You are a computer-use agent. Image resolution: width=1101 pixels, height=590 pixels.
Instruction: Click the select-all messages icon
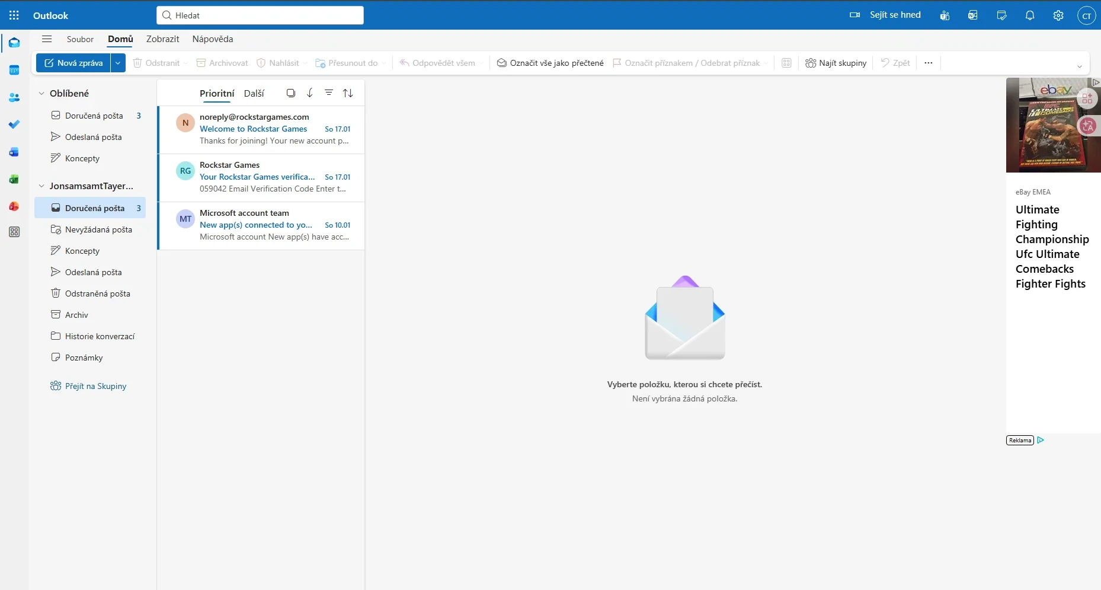click(291, 93)
